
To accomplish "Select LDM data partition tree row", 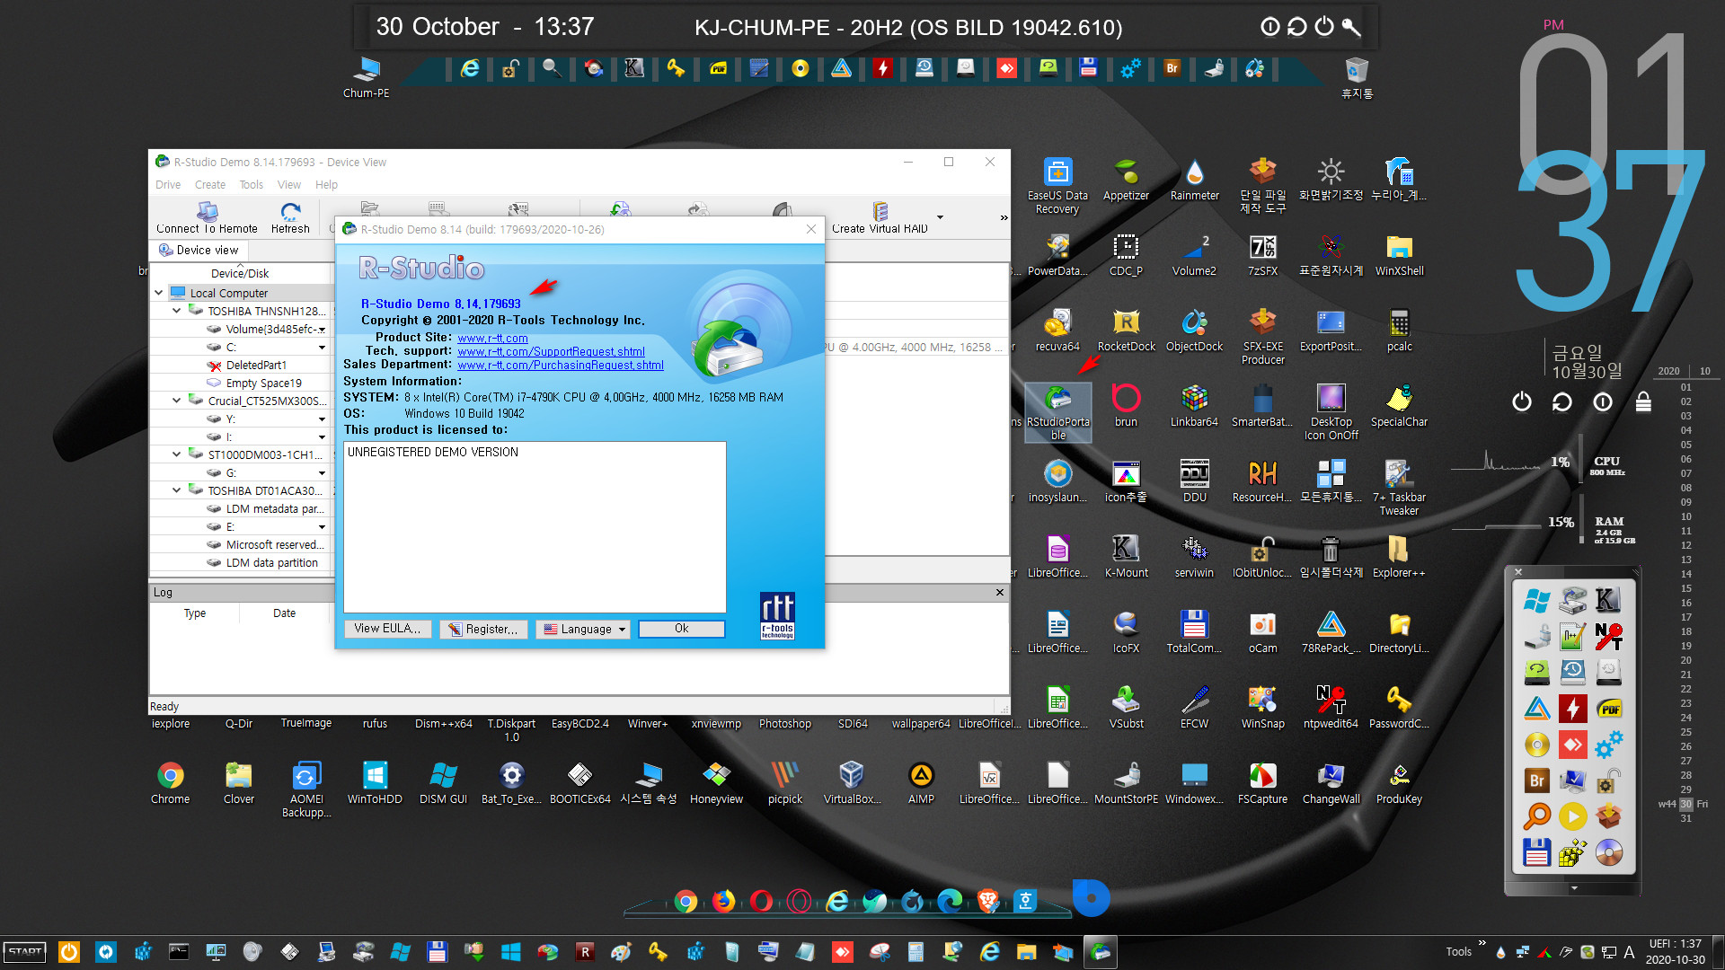I will pyautogui.click(x=271, y=563).
